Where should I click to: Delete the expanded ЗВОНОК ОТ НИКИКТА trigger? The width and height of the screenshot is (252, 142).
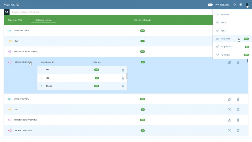click(x=238, y=62)
